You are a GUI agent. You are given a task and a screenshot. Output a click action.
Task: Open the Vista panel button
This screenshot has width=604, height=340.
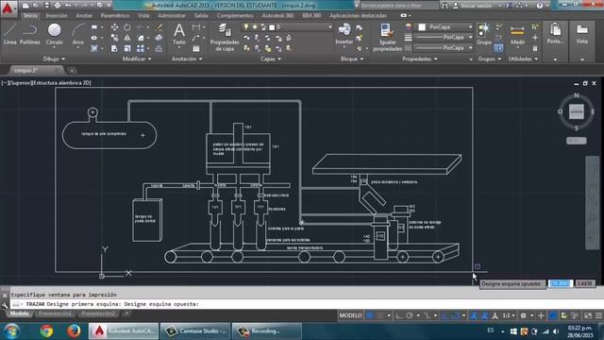point(582,34)
